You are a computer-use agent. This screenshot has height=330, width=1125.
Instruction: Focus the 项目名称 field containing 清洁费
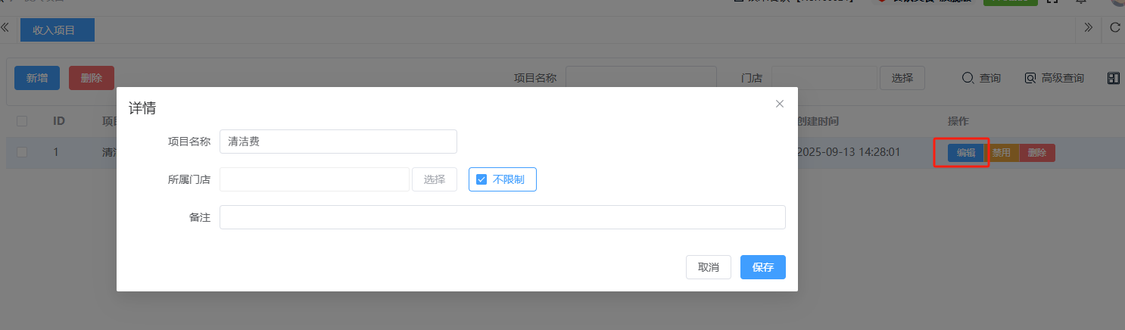[x=338, y=142]
